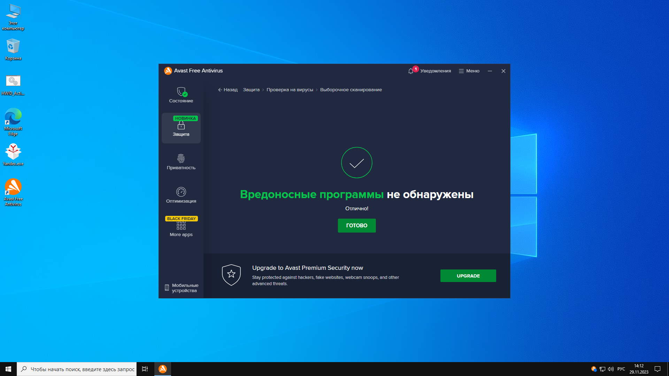Select the Защита lock icon in sidebar
This screenshot has height=376, width=669.
click(x=181, y=126)
